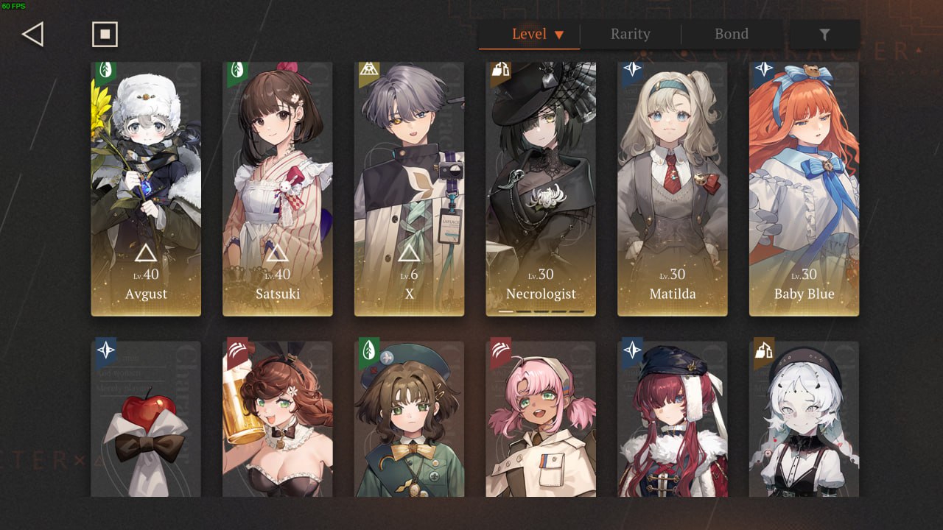Click X's pyramid afflatus badge
The width and height of the screenshot is (943, 530).
(368, 72)
